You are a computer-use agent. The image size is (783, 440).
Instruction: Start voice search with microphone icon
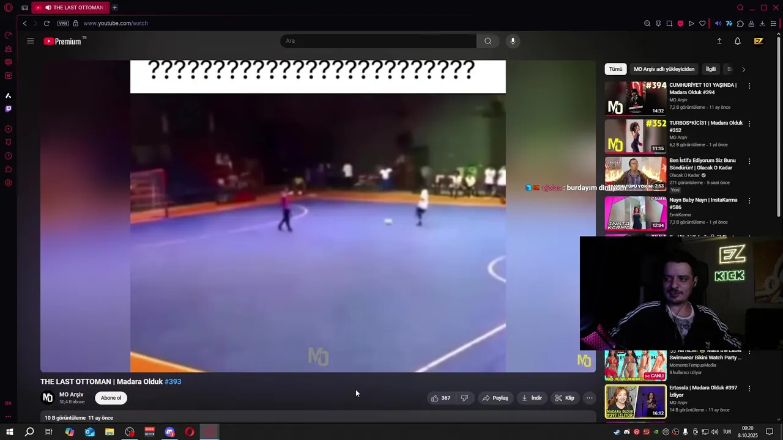(x=513, y=41)
